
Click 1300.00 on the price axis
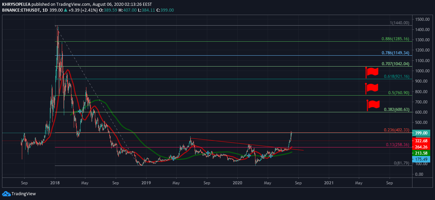tap(422, 40)
